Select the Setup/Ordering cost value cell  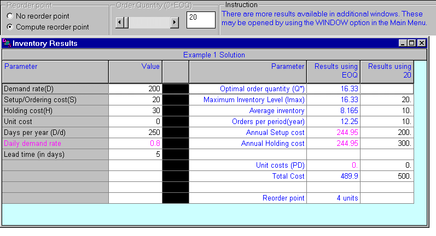click(135, 99)
